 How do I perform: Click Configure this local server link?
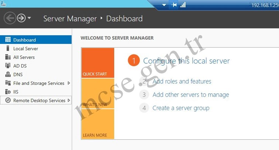186,61
